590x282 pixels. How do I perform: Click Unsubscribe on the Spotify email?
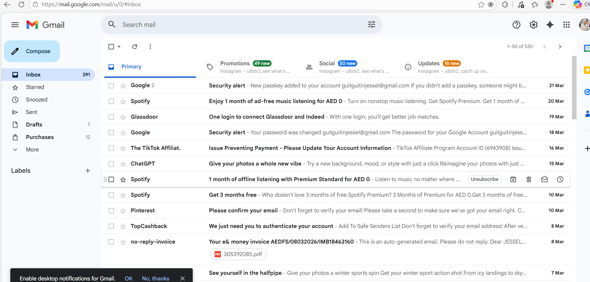point(484,179)
